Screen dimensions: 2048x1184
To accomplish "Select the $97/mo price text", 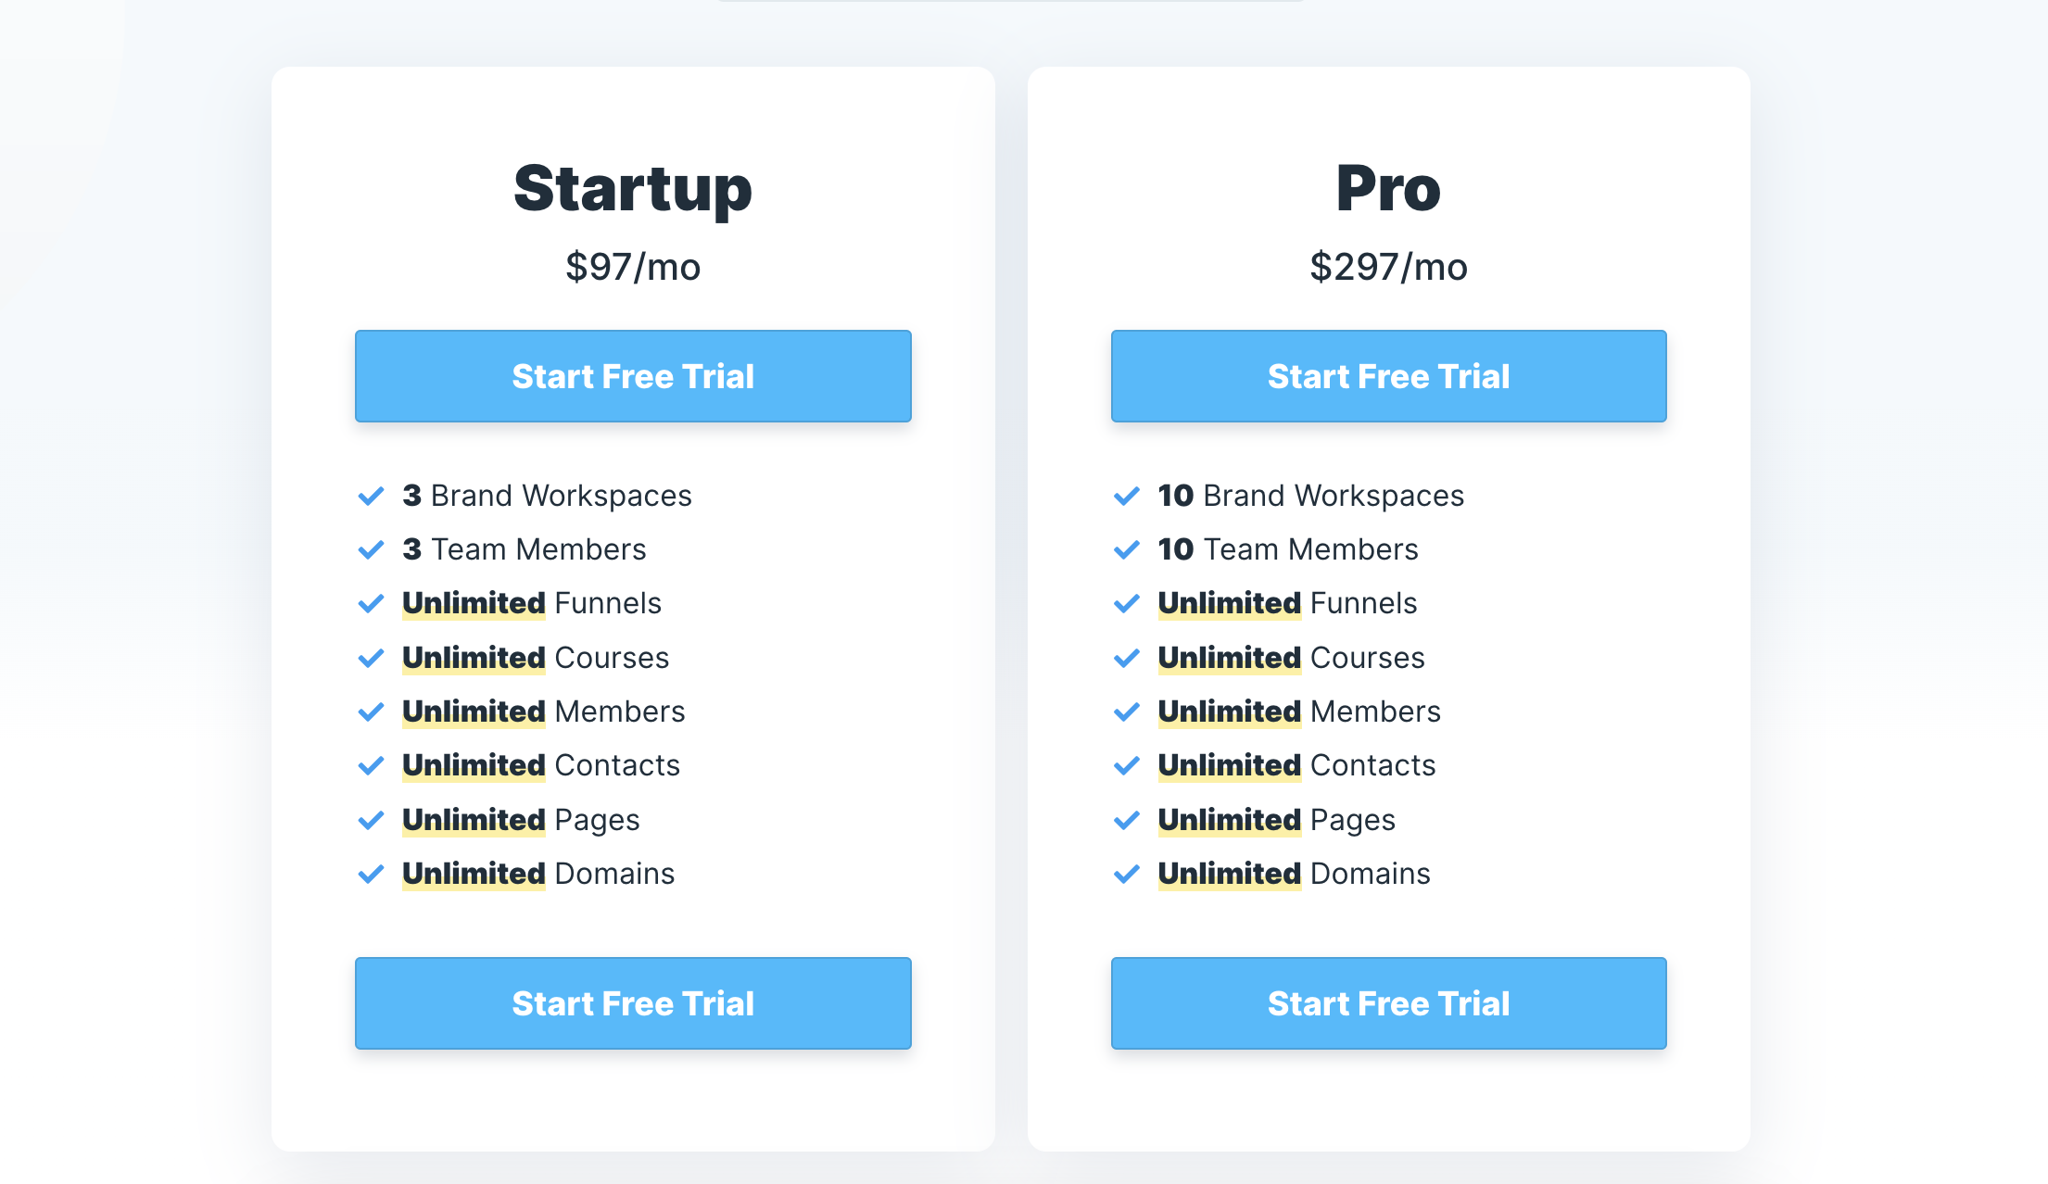I will click(x=633, y=267).
